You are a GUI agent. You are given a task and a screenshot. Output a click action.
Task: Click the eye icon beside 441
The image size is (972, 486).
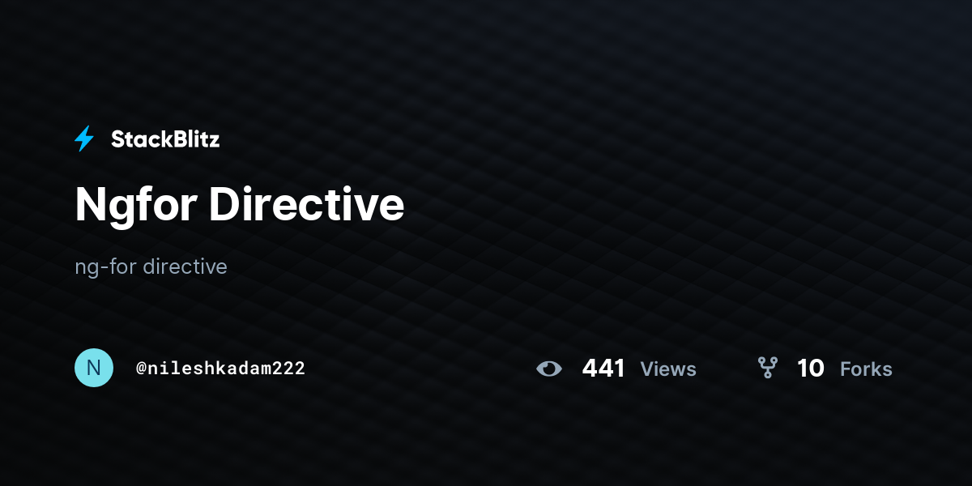click(548, 369)
